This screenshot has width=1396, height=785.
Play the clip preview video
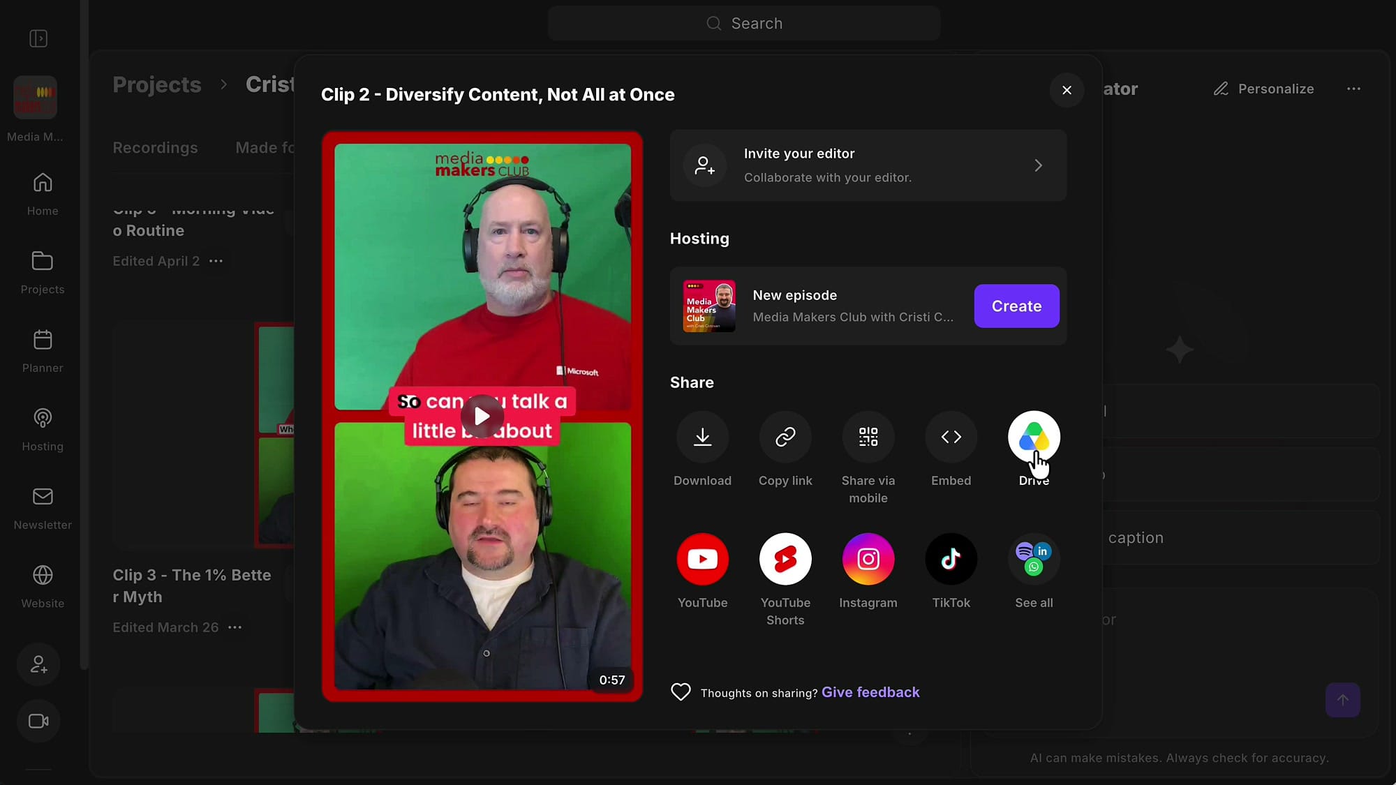pyautogui.click(x=482, y=416)
